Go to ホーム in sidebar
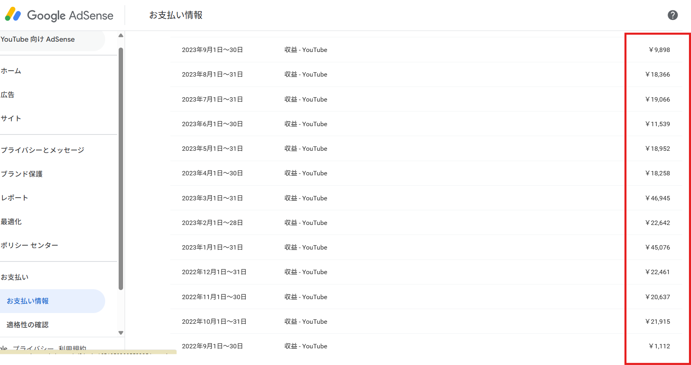This screenshot has width=691, height=365. click(x=11, y=71)
